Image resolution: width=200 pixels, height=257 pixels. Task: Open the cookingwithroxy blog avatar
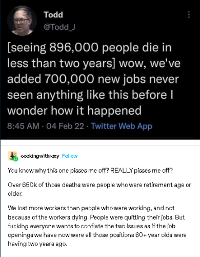pyautogui.click(x=12, y=156)
